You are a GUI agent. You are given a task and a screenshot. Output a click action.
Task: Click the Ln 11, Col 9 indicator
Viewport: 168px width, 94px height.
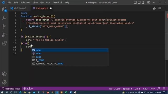point(115,89)
